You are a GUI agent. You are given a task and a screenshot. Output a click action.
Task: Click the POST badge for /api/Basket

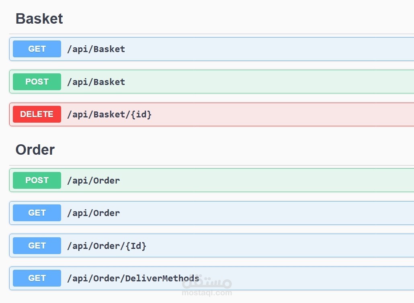(x=37, y=82)
